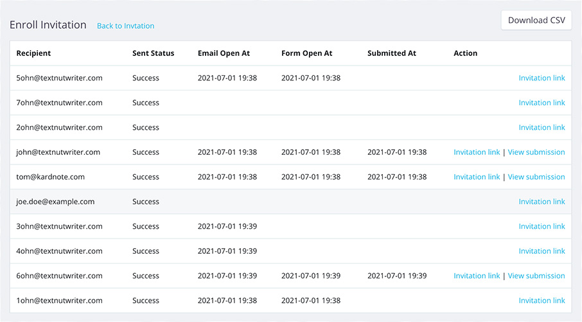Image resolution: width=582 pixels, height=322 pixels.
Task: Click the Sent Status column header
Action: pyautogui.click(x=153, y=53)
